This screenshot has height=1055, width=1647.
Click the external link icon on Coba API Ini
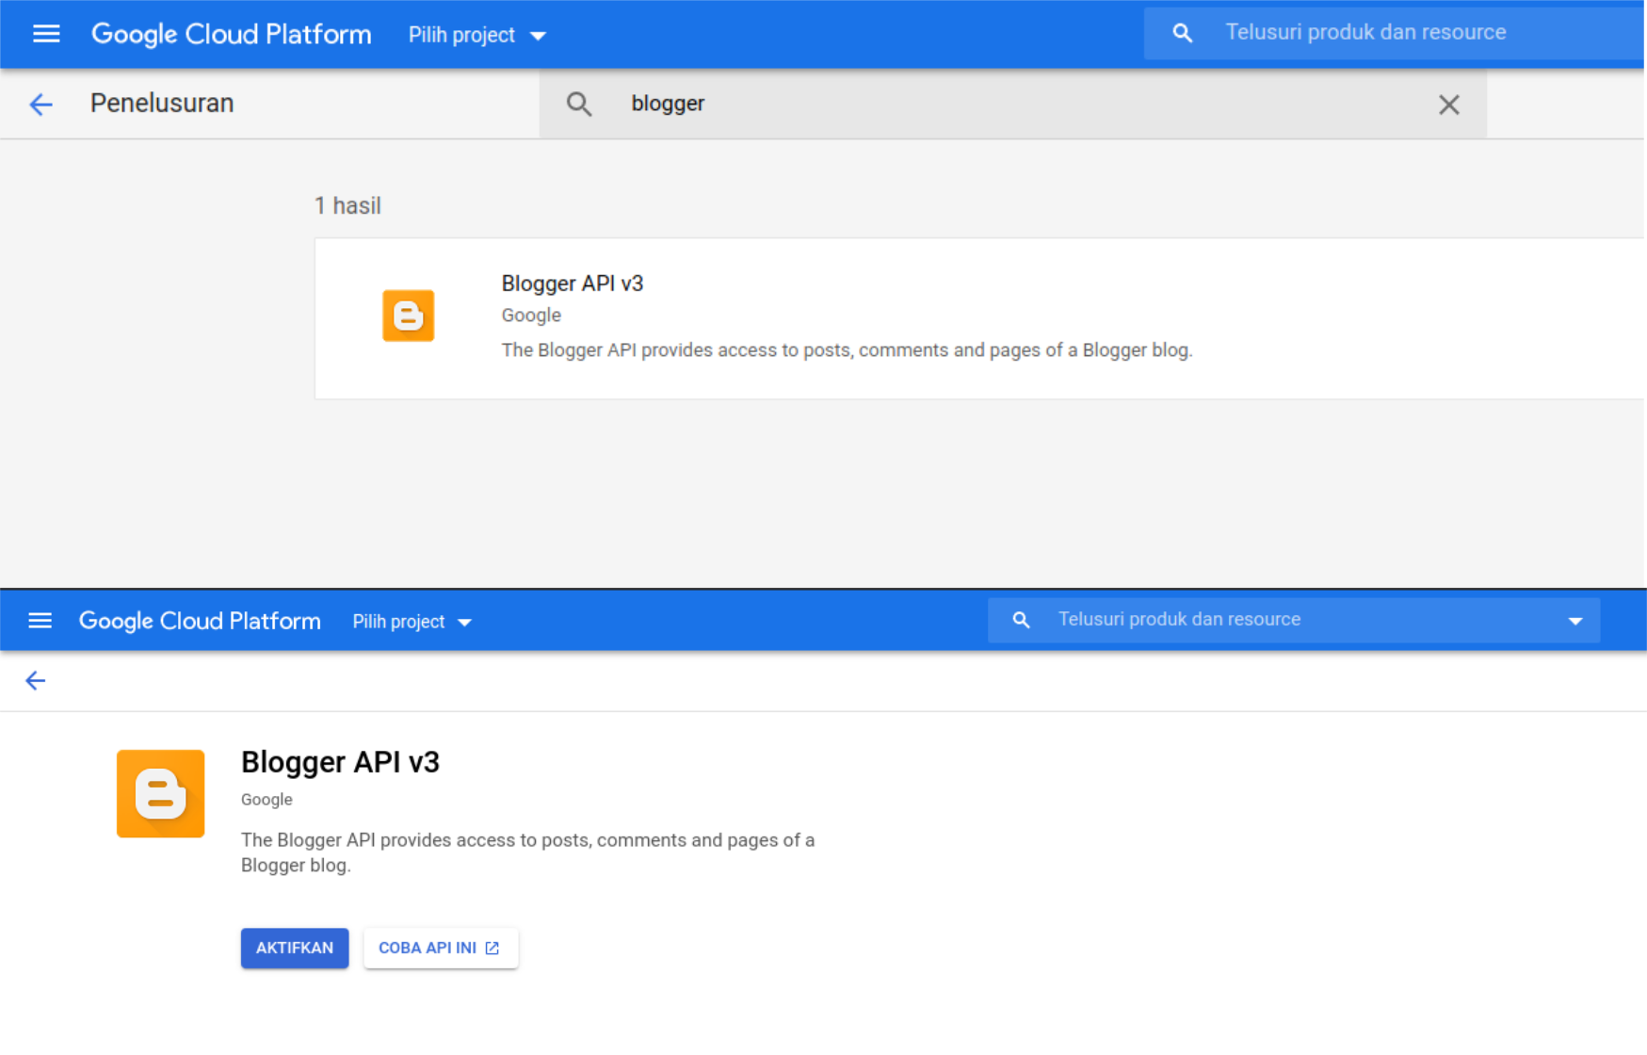point(492,948)
